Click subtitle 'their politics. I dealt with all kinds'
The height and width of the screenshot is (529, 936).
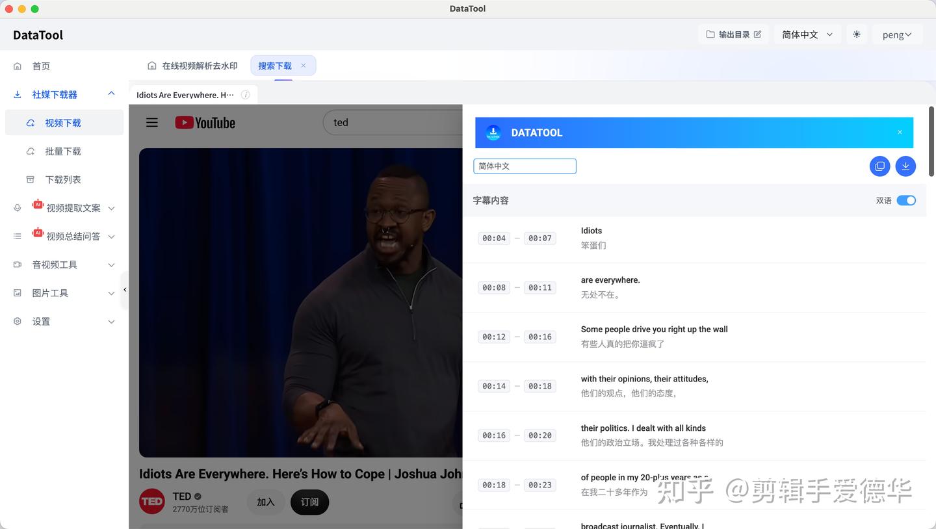point(643,428)
